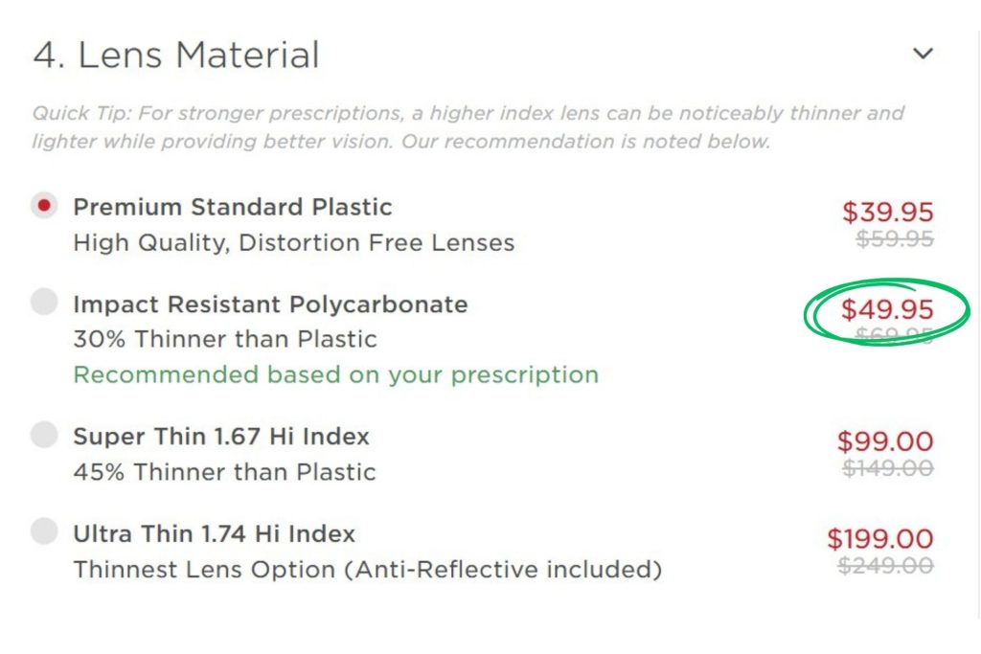Click the 30% Thinner than Plastic description
The image size is (981, 654).
(224, 338)
